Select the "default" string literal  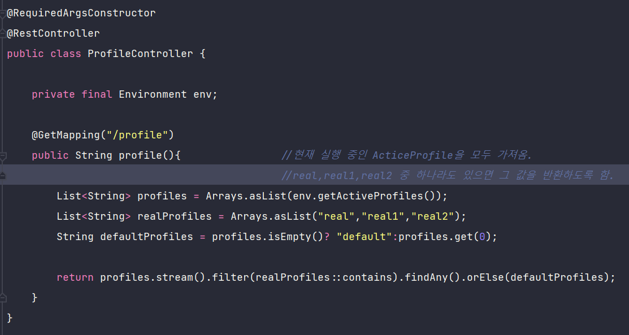[x=365, y=237]
